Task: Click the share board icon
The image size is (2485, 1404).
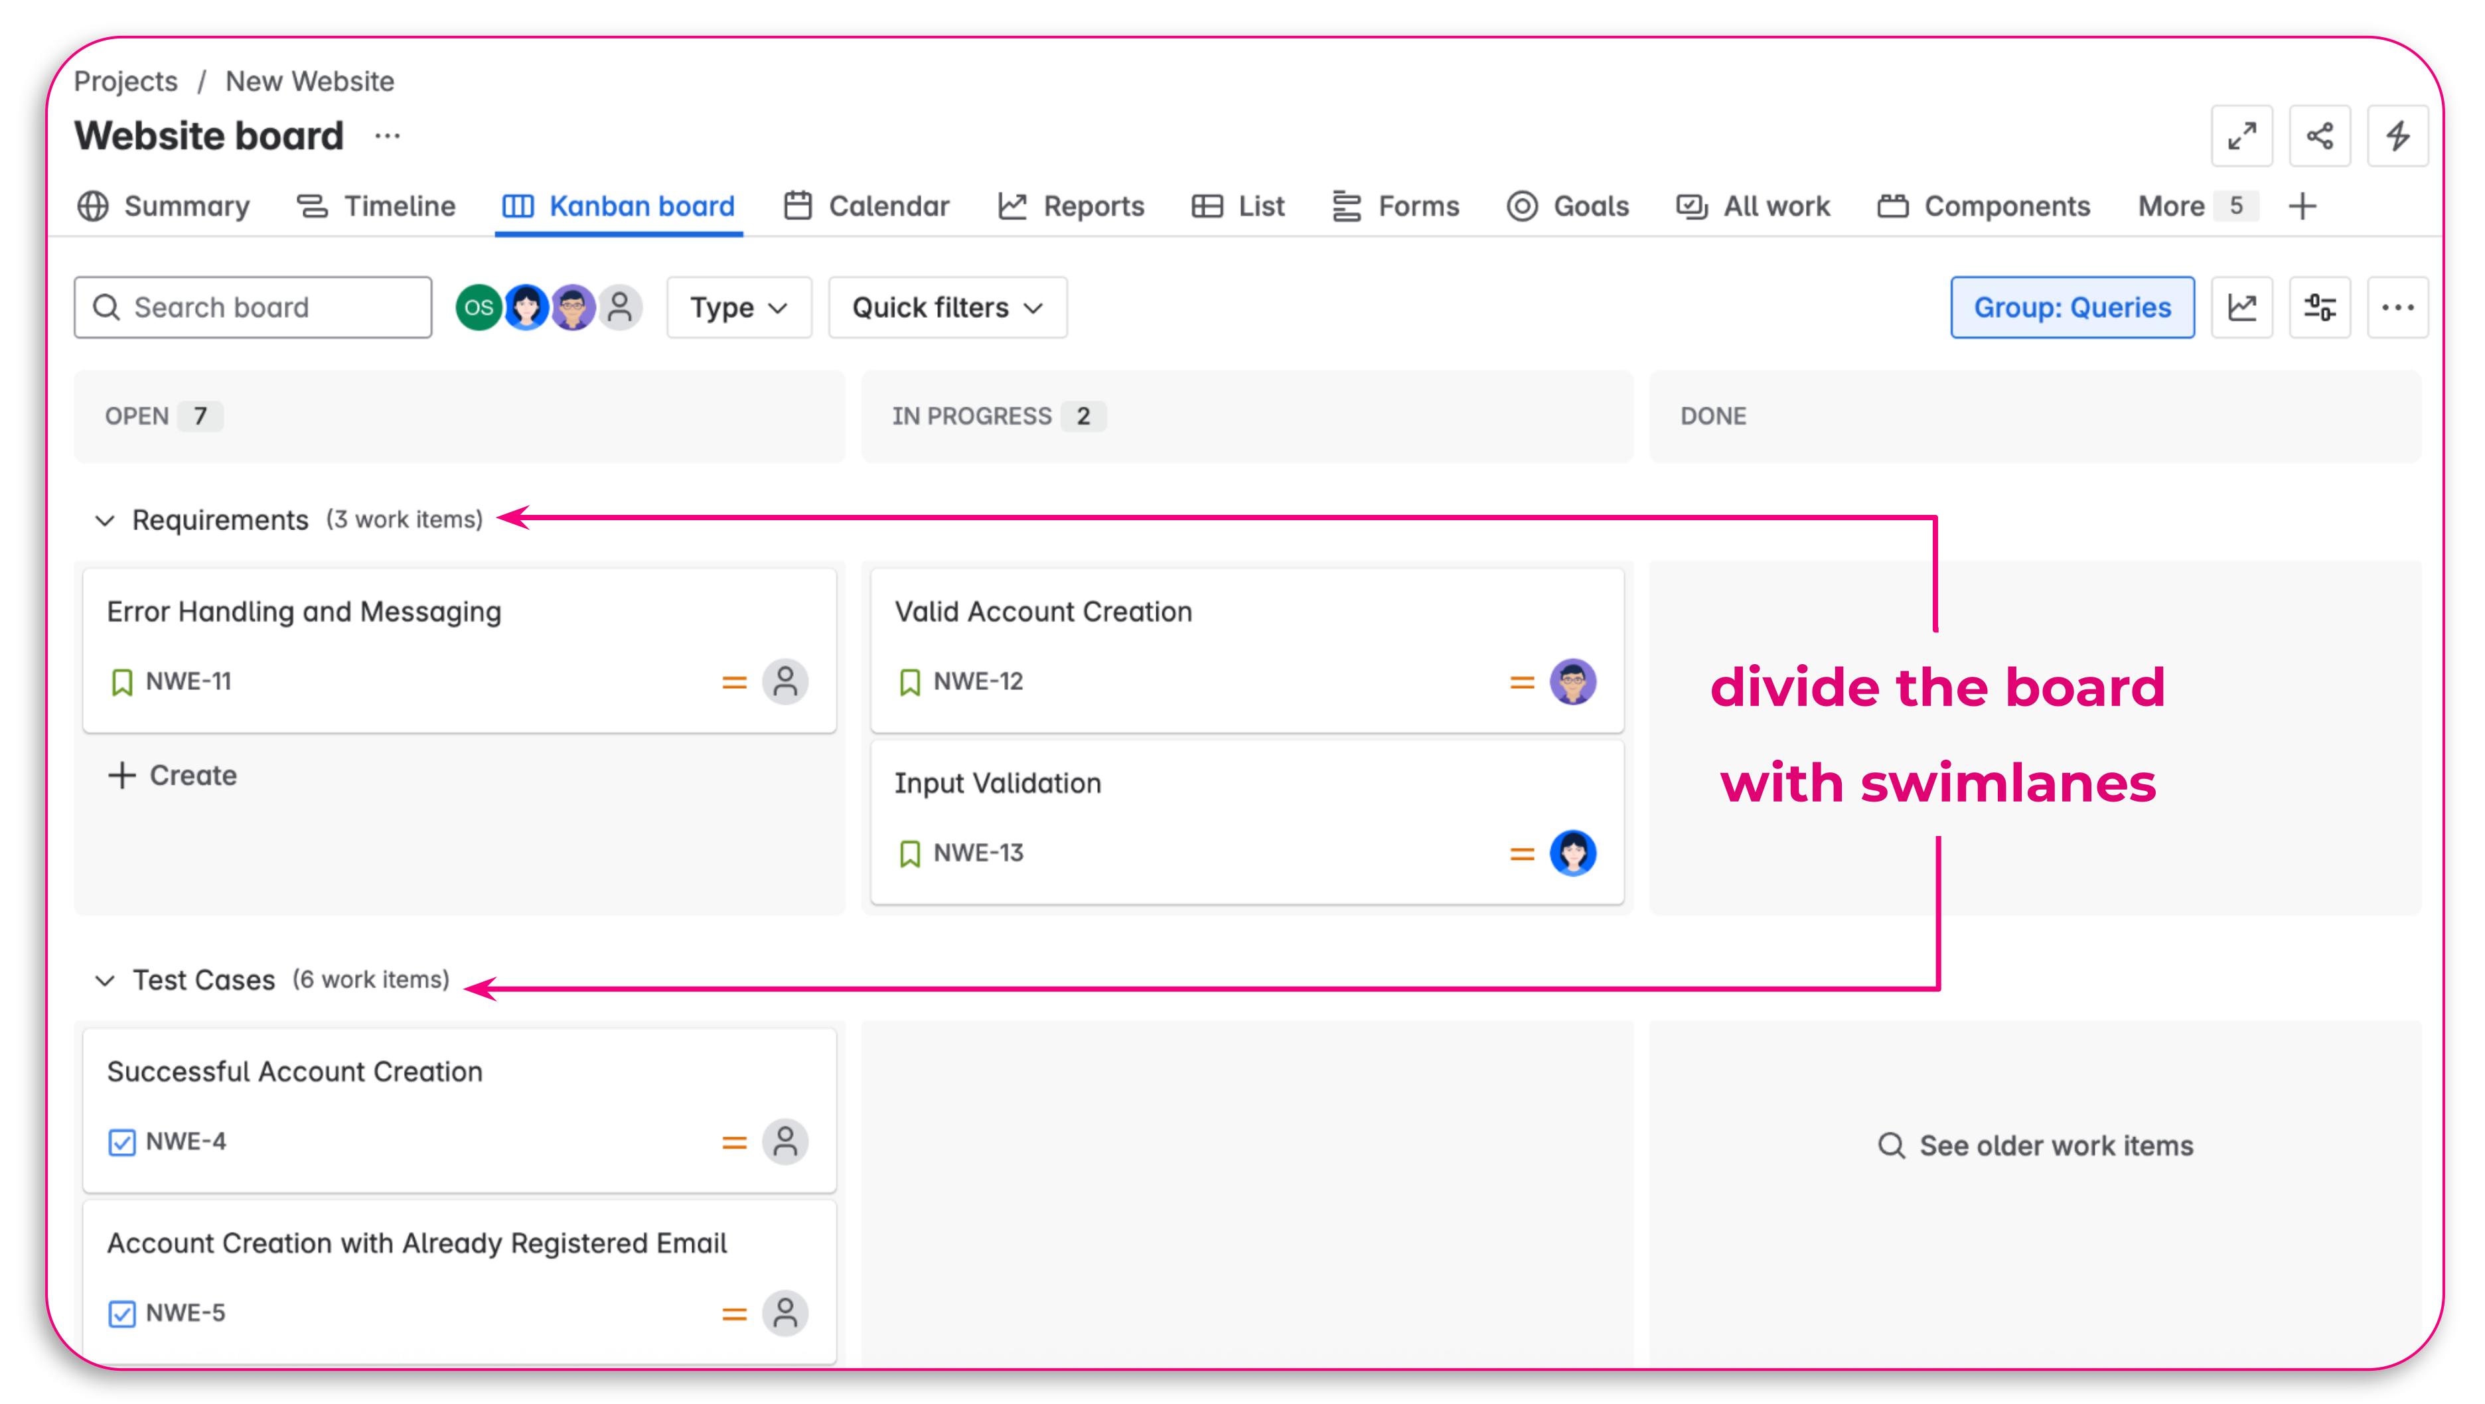Action: click(x=2320, y=136)
